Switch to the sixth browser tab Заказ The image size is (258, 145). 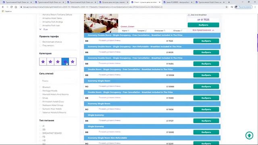pyautogui.click(x=178, y=2)
